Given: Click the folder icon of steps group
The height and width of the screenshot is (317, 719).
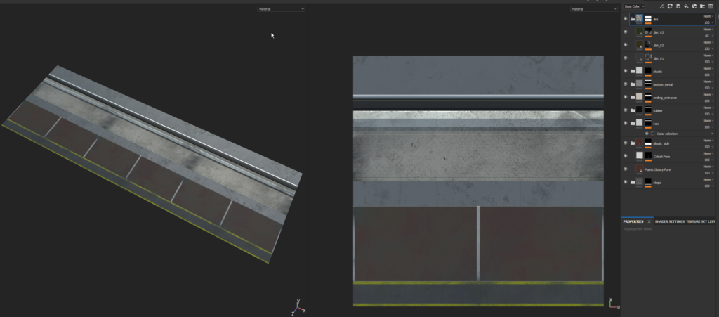Looking at the screenshot, I should tap(633, 182).
